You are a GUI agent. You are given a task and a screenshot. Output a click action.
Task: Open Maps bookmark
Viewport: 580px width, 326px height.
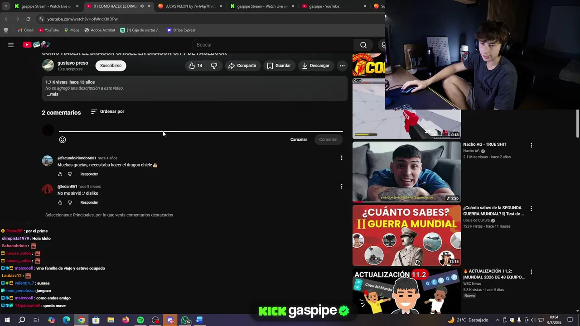coord(72,30)
